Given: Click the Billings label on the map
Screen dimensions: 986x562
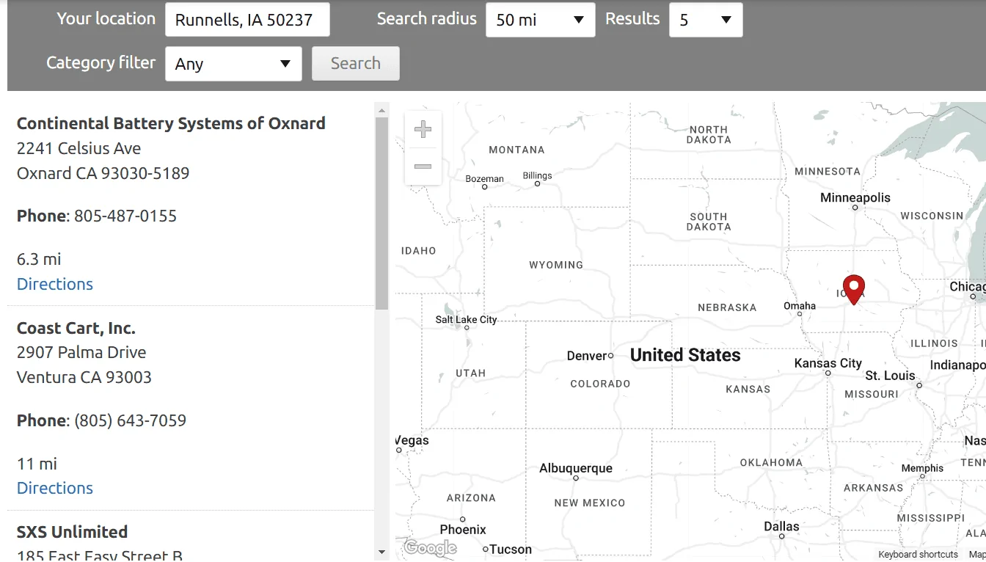Looking at the screenshot, I should 537,175.
